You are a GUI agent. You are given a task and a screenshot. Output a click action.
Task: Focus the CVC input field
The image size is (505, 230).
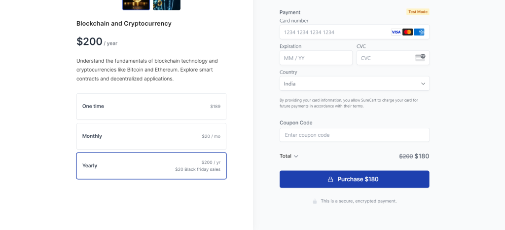tap(393, 58)
